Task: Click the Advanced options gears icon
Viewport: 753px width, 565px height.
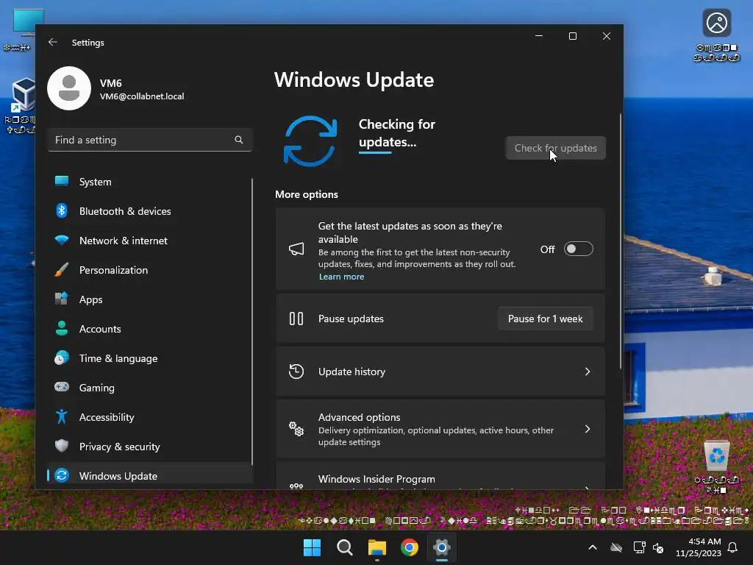Action: coord(296,429)
